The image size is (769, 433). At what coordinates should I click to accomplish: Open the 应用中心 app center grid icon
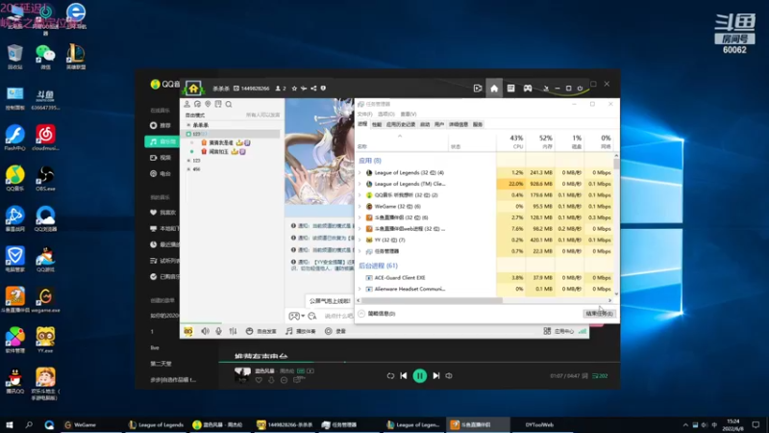pos(547,331)
